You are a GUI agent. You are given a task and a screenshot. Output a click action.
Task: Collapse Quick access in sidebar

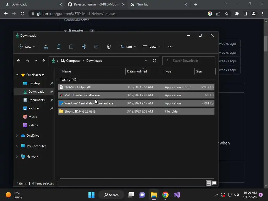click(x=17, y=75)
